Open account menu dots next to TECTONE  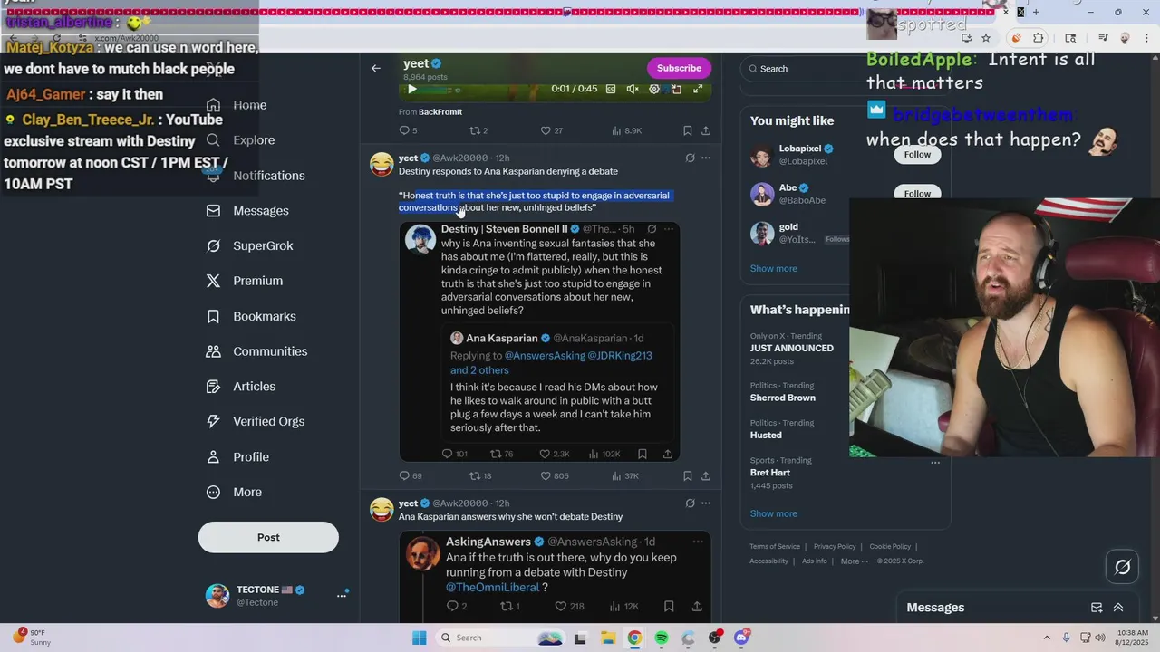(342, 595)
